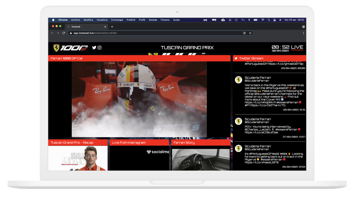Open the Scheda menu
Screen dimensions: 357x202
pyautogui.click(x=153, y=20)
